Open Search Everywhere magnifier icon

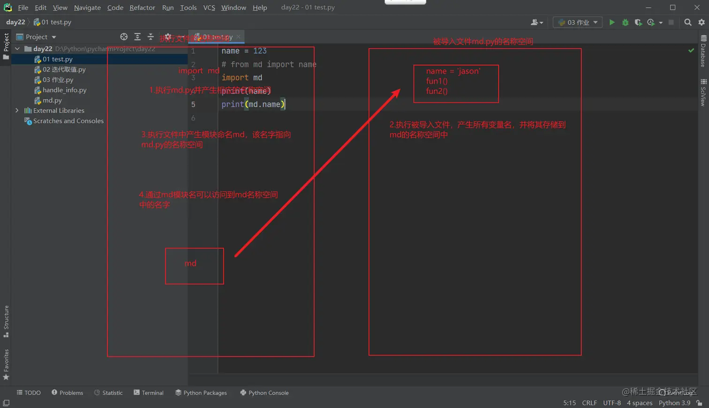688,22
